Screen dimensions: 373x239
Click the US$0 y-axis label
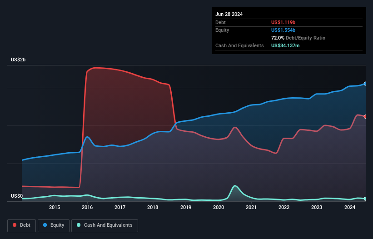(17, 196)
